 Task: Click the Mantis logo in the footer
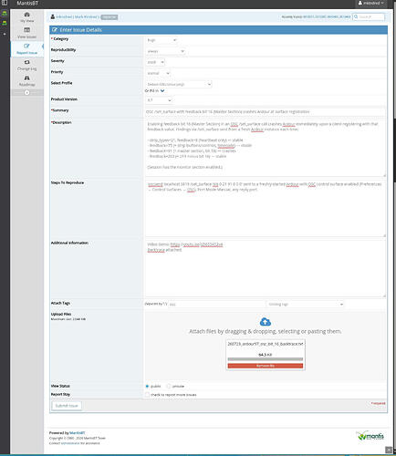pos(370,436)
